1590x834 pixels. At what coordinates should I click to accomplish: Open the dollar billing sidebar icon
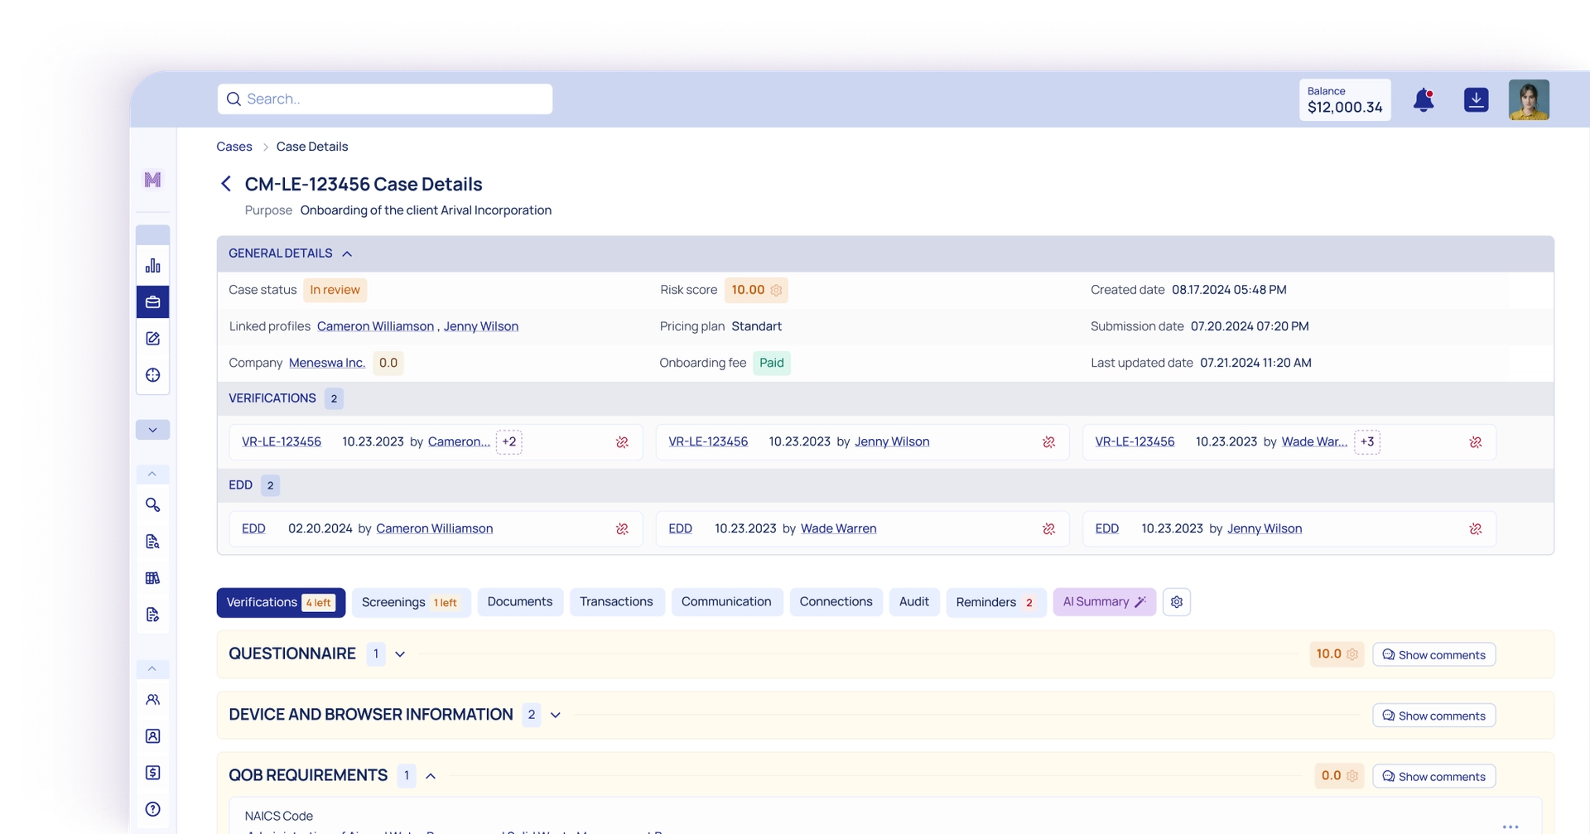(152, 773)
